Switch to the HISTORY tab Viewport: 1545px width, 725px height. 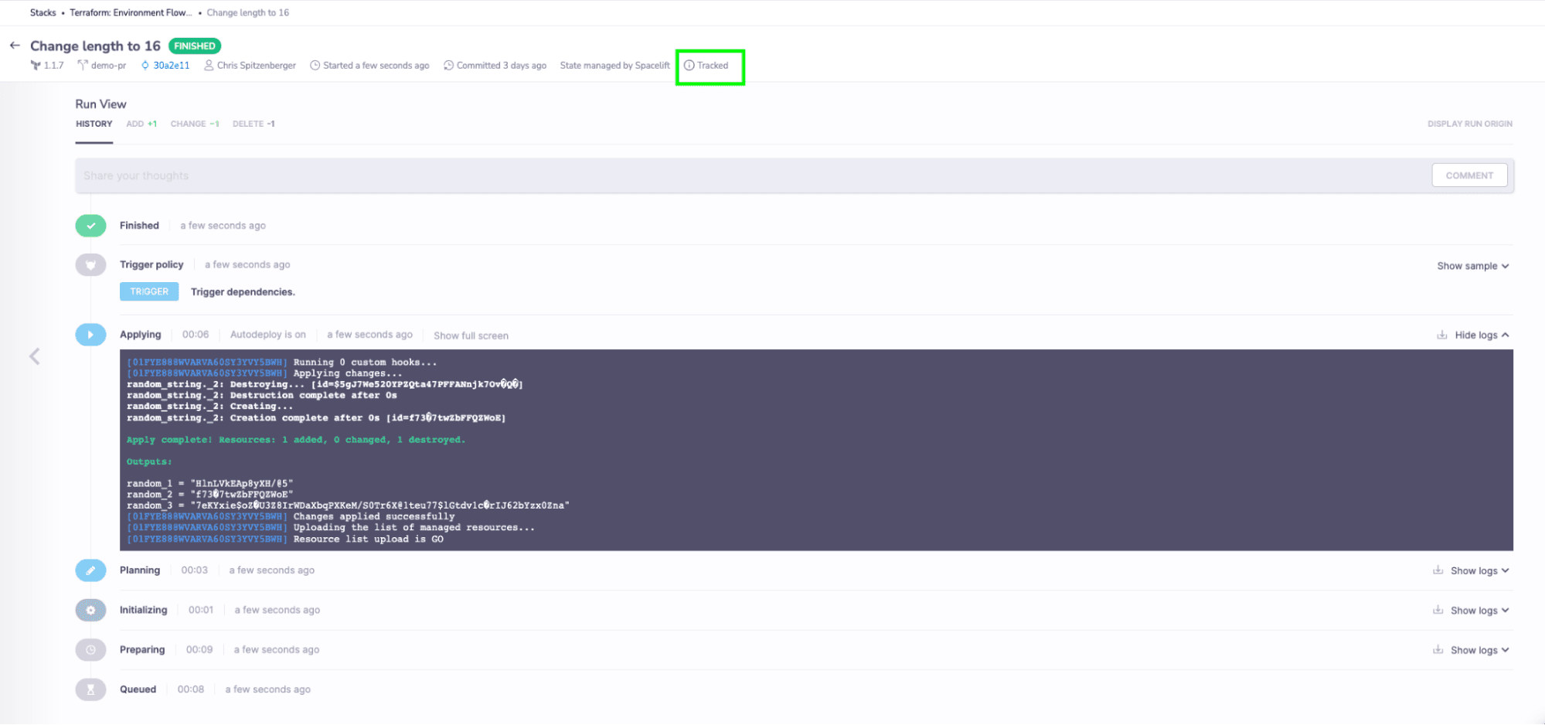[94, 124]
